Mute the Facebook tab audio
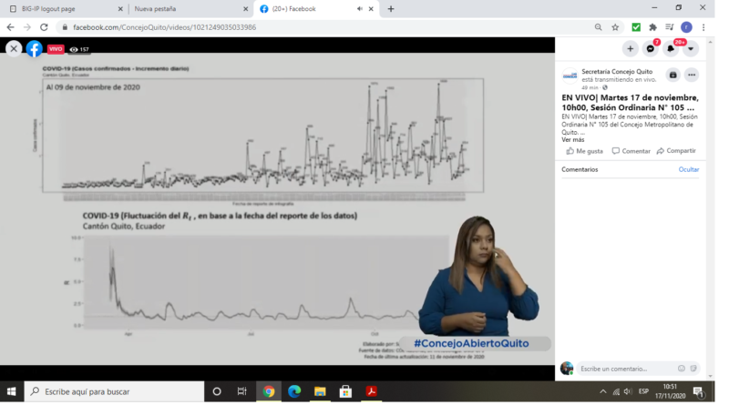This screenshot has height=405, width=729. (359, 9)
